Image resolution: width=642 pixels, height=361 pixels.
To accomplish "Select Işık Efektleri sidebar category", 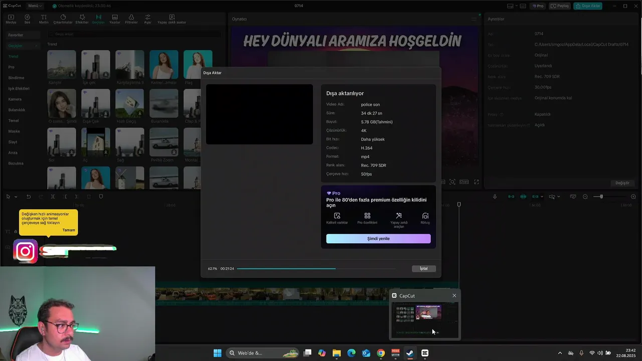I will pos(19,88).
